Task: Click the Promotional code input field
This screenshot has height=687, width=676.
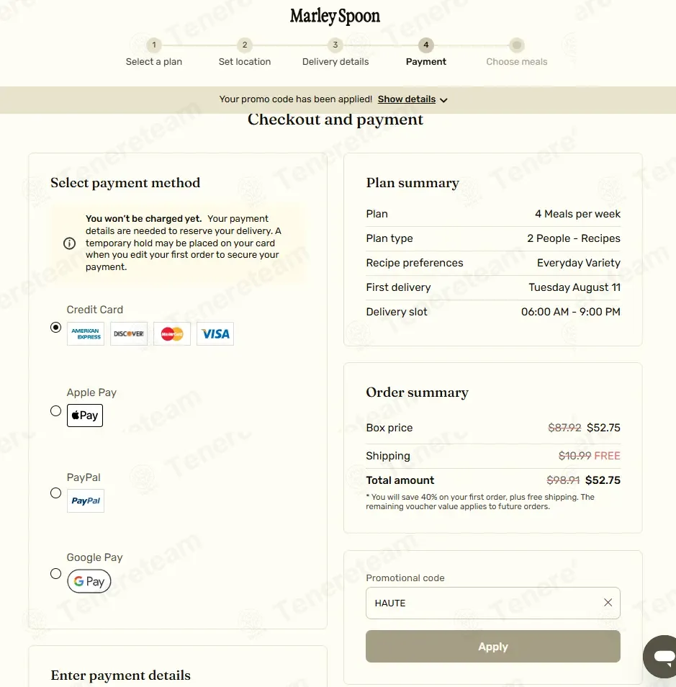Action: (x=493, y=603)
